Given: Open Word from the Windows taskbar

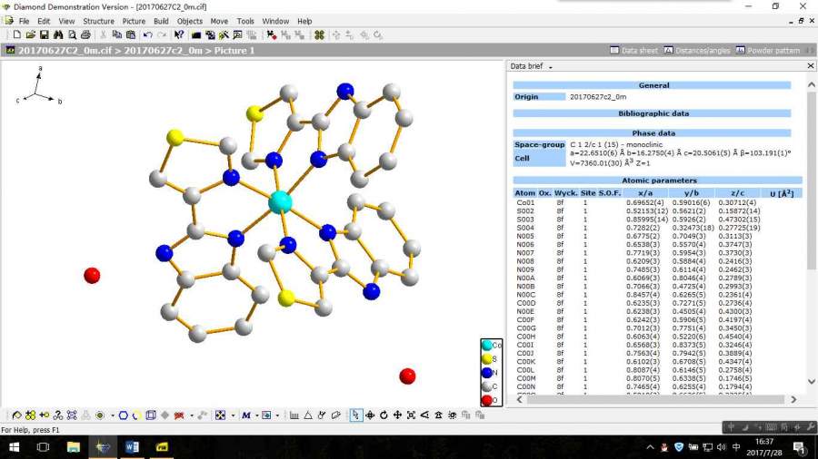Looking at the screenshot, I should (x=132, y=446).
